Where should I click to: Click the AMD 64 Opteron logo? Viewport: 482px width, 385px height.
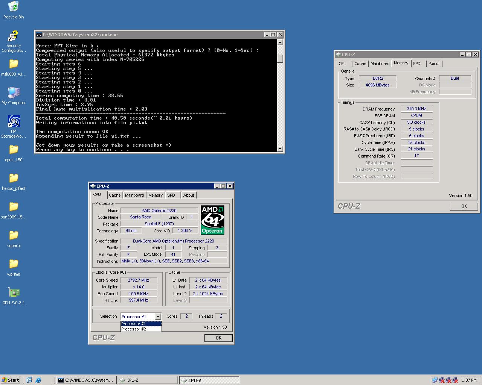click(x=212, y=220)
